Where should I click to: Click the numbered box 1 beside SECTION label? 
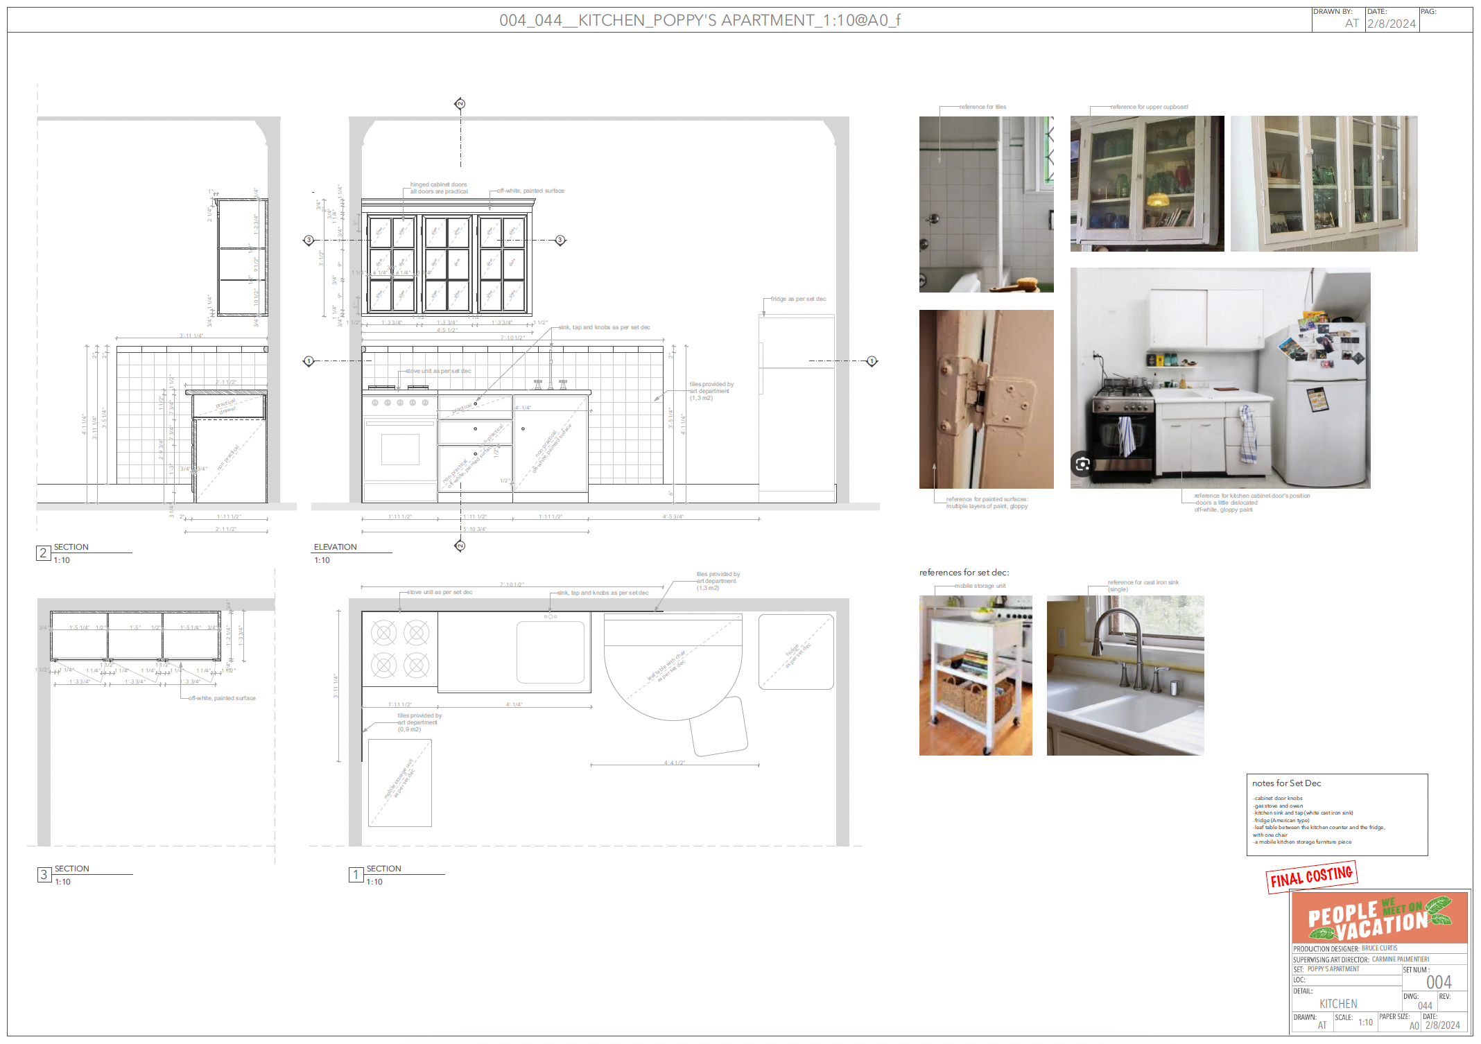point(356,875)
